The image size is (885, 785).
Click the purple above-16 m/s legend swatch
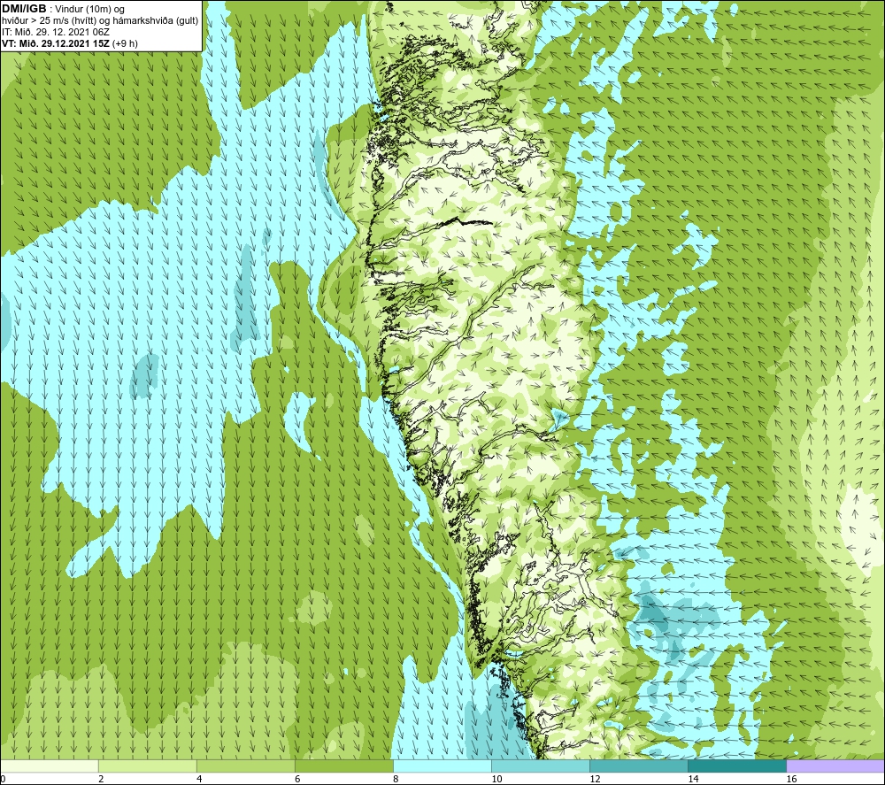835,766
